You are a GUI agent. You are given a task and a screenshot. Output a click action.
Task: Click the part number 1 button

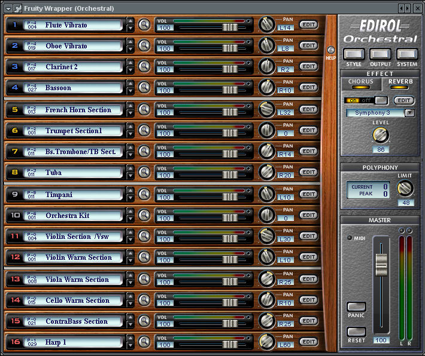click(14, 24)
